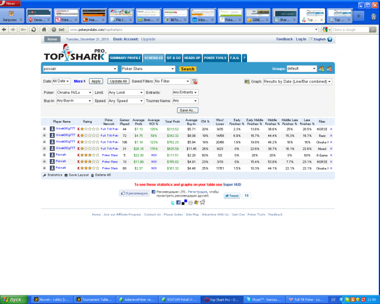Click the Update All button
Image resolution: width=380 pixels, height=304 pixels.
pos(118,81)
